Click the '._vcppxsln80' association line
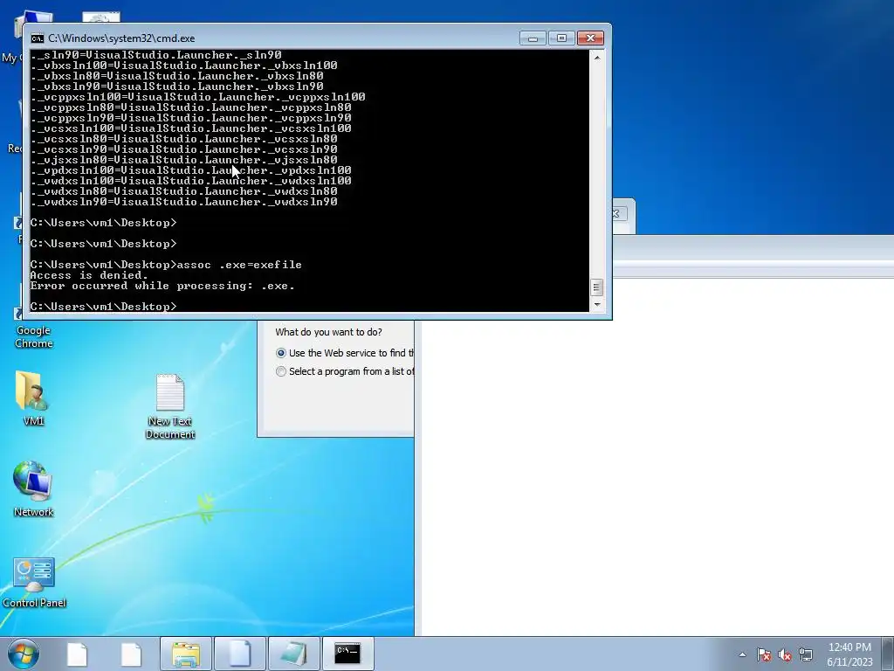Screen dimensions: 894x671 point(190,107)
